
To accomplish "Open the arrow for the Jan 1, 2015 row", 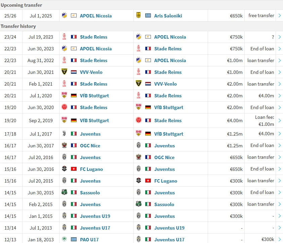I will (279, 216).
